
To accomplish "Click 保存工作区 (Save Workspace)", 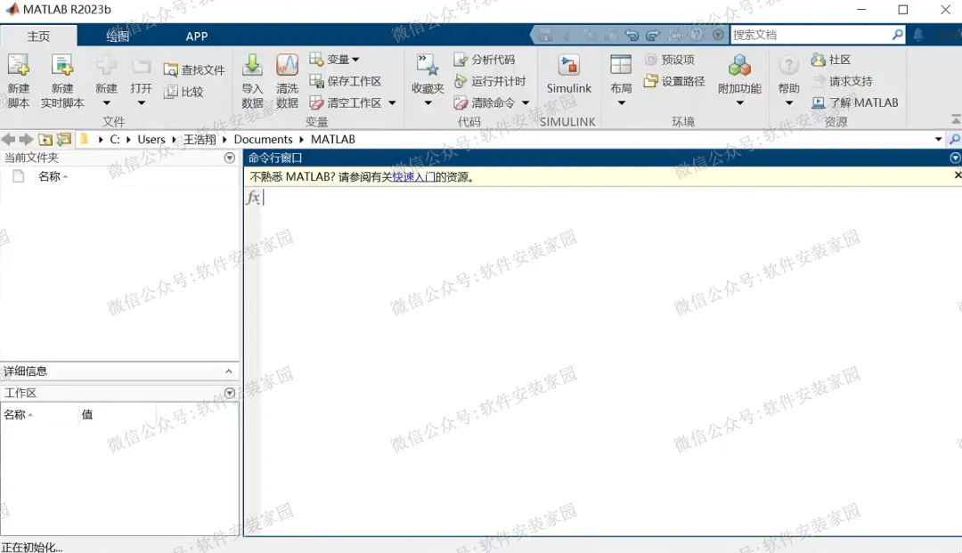I will [x=346, y=81].
